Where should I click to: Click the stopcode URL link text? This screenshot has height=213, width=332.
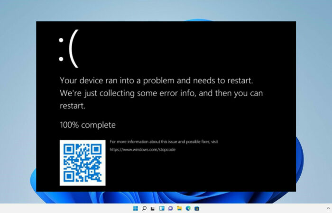[142, 150]
